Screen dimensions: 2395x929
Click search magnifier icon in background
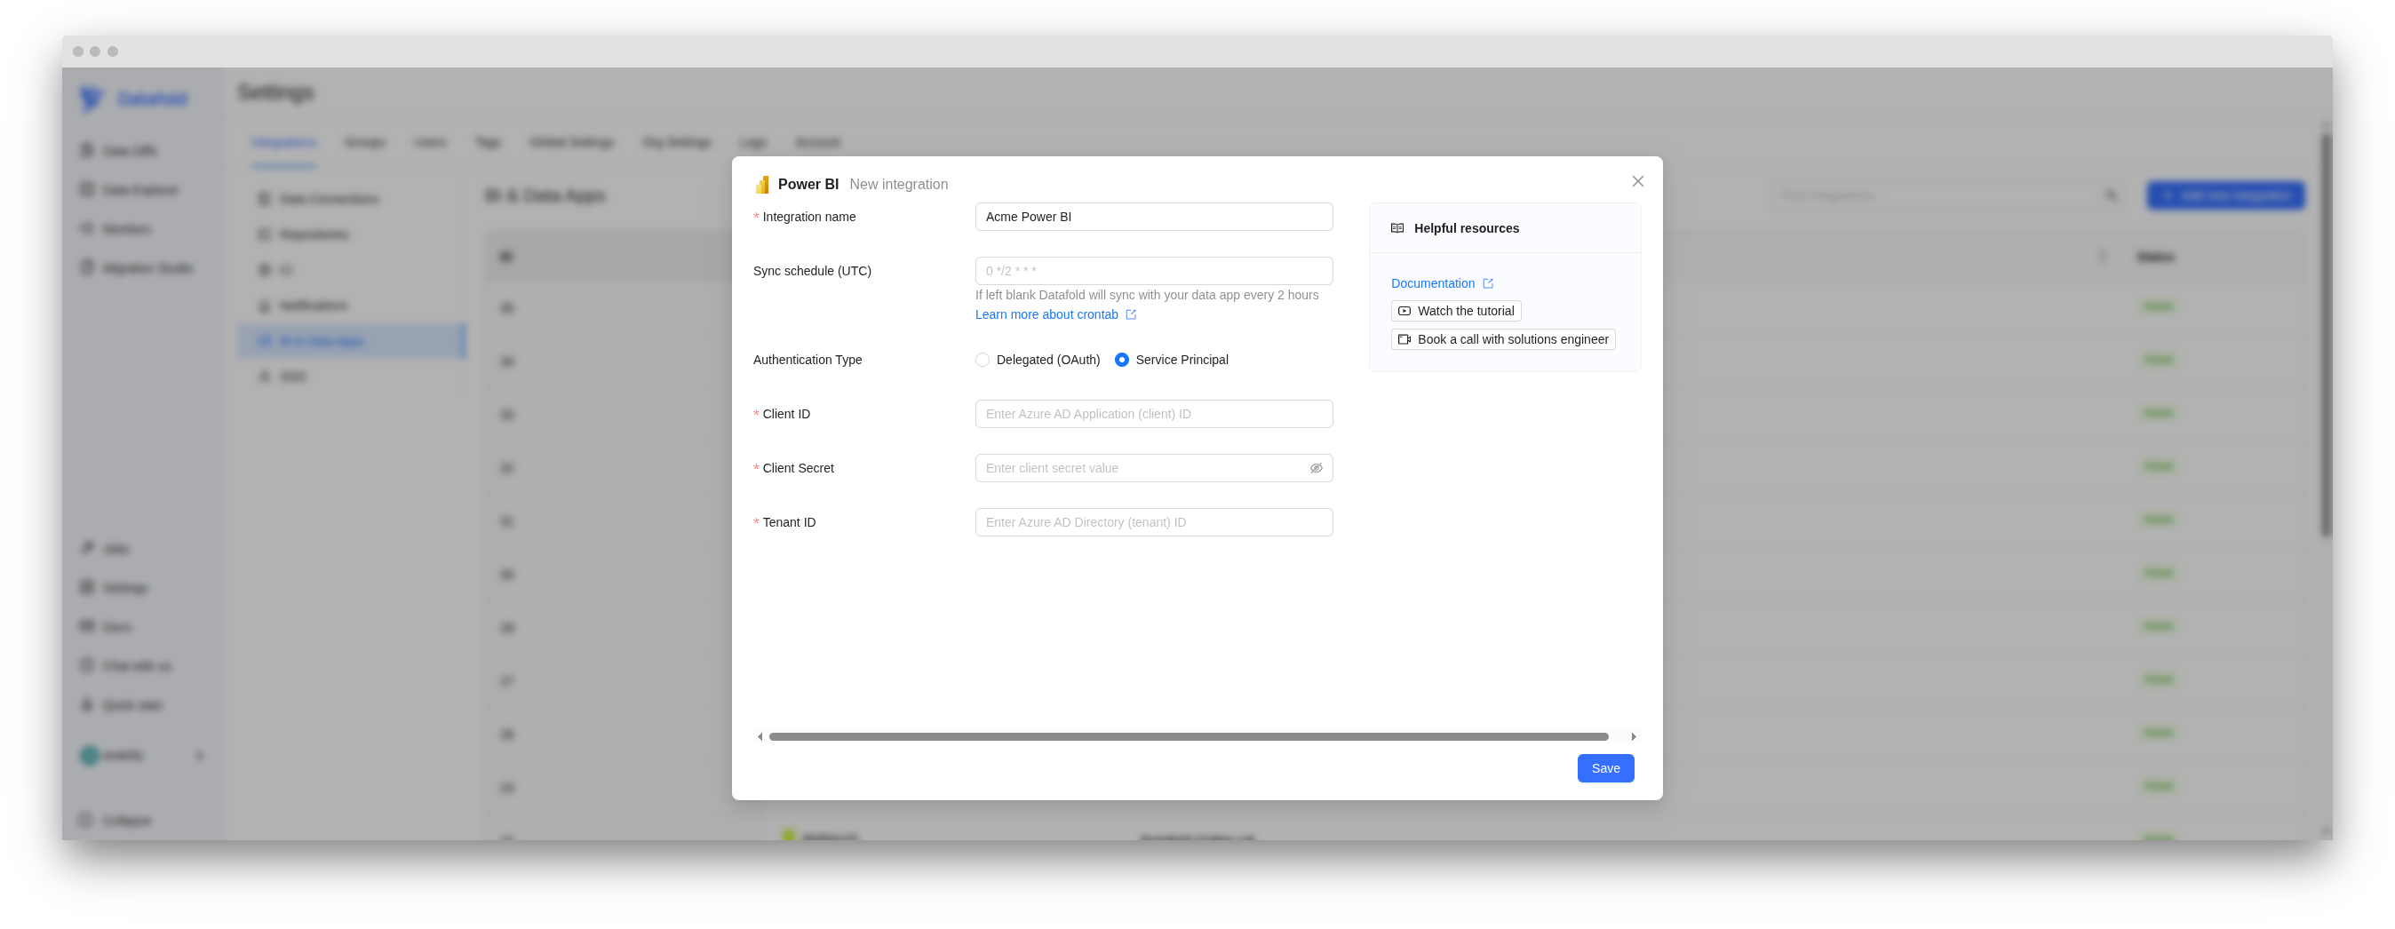(x=2111, y=195)
